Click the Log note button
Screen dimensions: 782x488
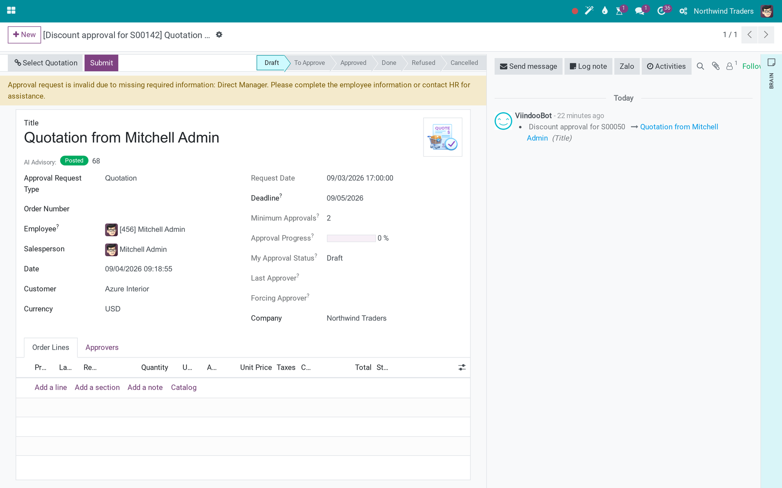coord(588,66)
